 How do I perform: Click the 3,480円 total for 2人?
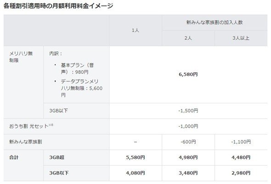[x=188, y=173]
